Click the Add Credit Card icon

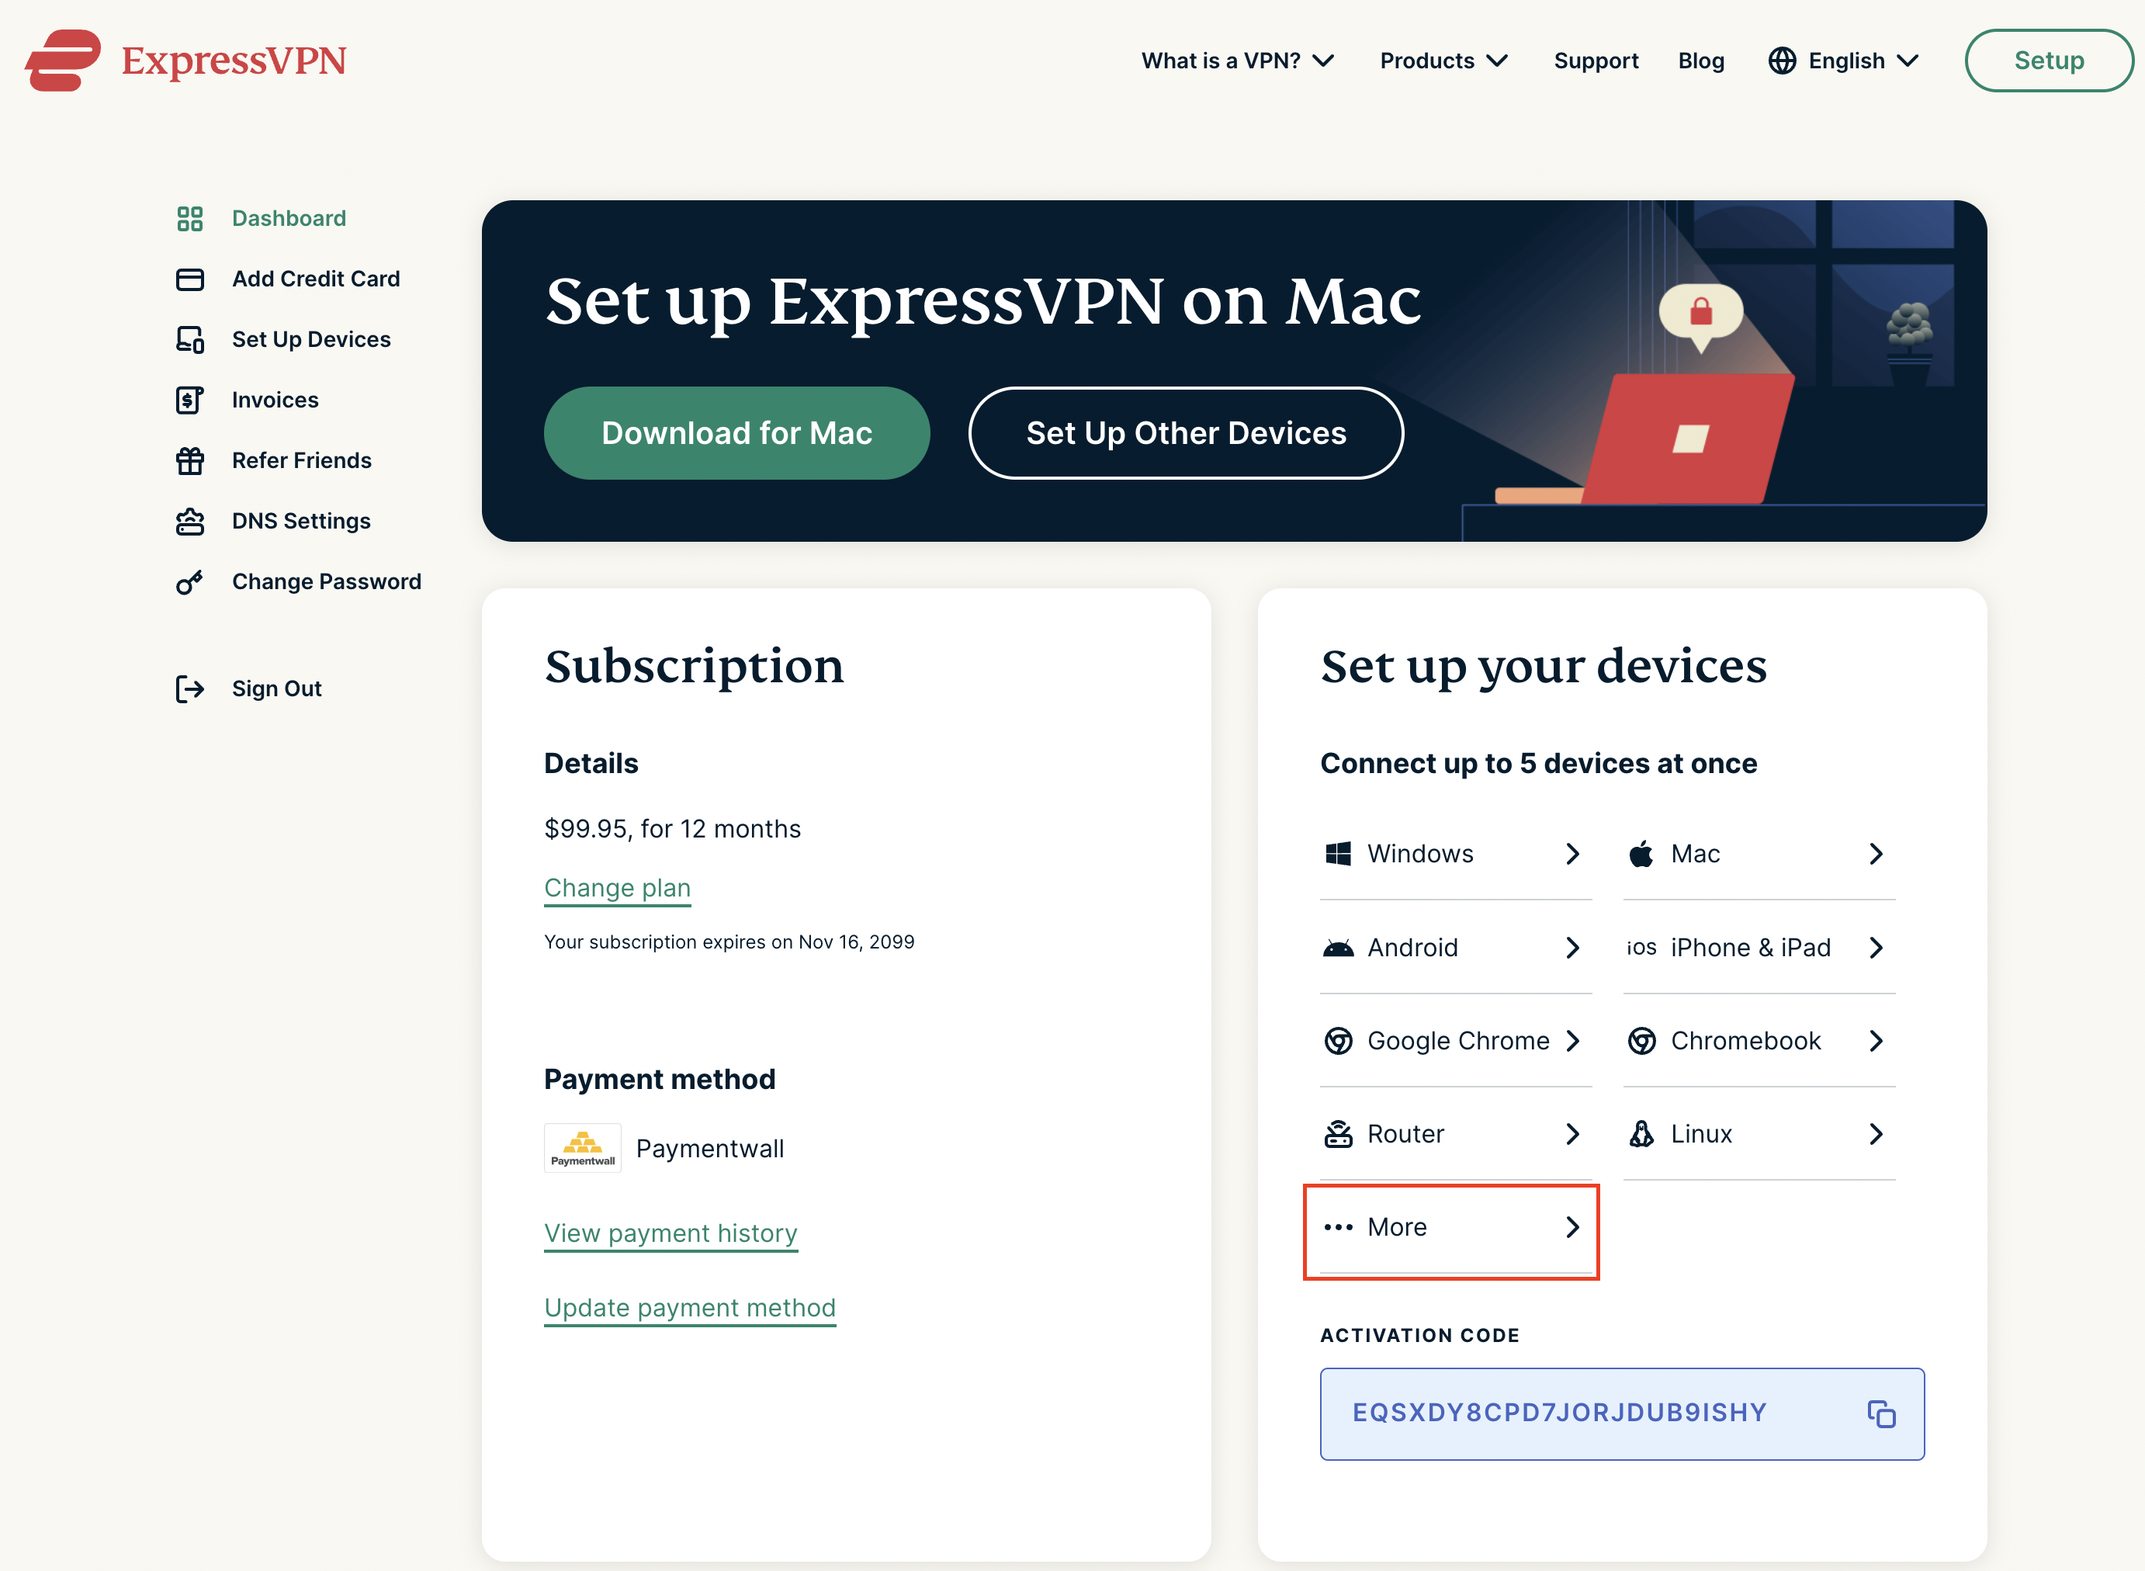pyautogui.click(x=192, y=278)
